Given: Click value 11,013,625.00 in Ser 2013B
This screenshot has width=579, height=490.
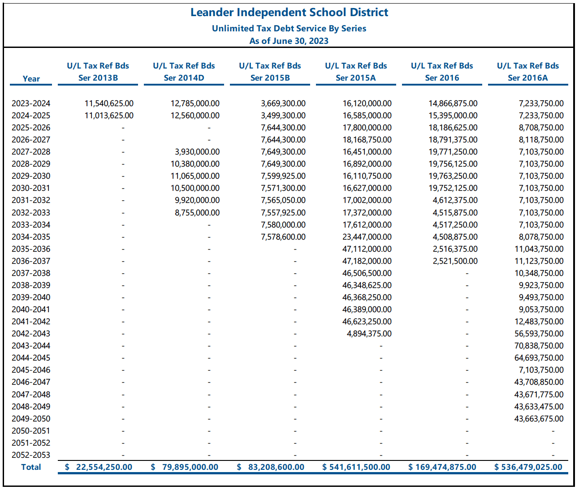Looking at the screenshot, I should point(109,116).
